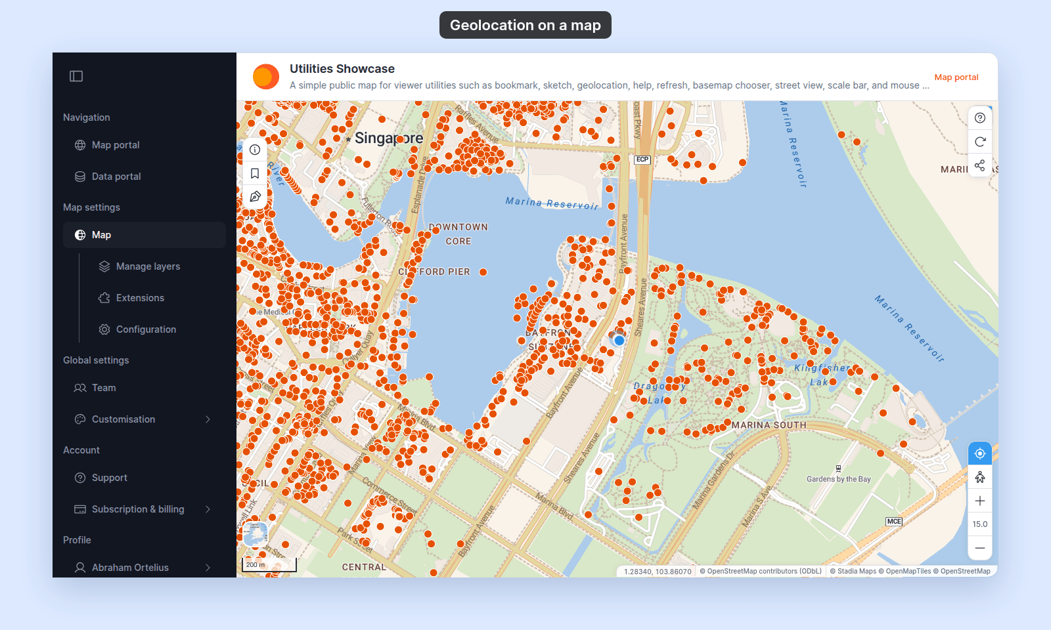Share the map via share icon
Image resolution: width=1051 pixels, height=630 pixels.
point(980,165)
